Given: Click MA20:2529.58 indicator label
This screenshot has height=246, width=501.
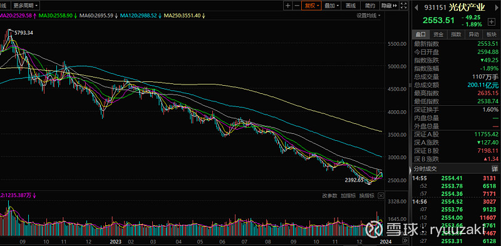Looking at the screenshot, I should (x=16, y=15).
